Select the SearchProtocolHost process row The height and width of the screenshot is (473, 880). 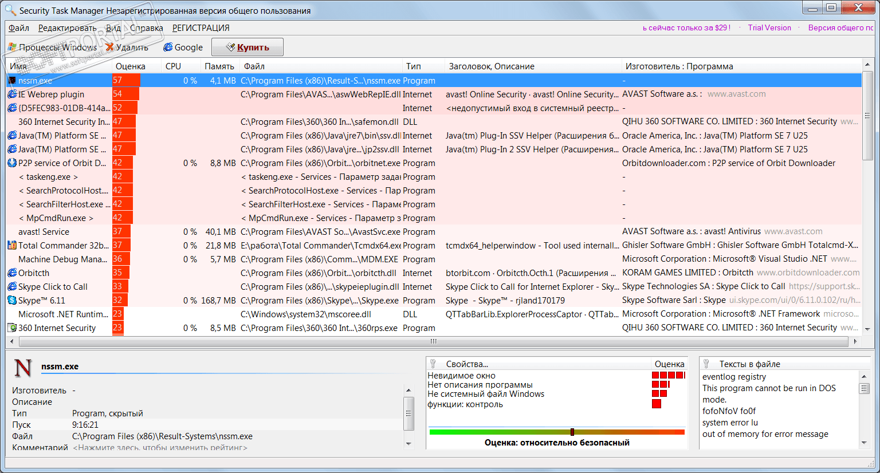click(x=434, y=191)
